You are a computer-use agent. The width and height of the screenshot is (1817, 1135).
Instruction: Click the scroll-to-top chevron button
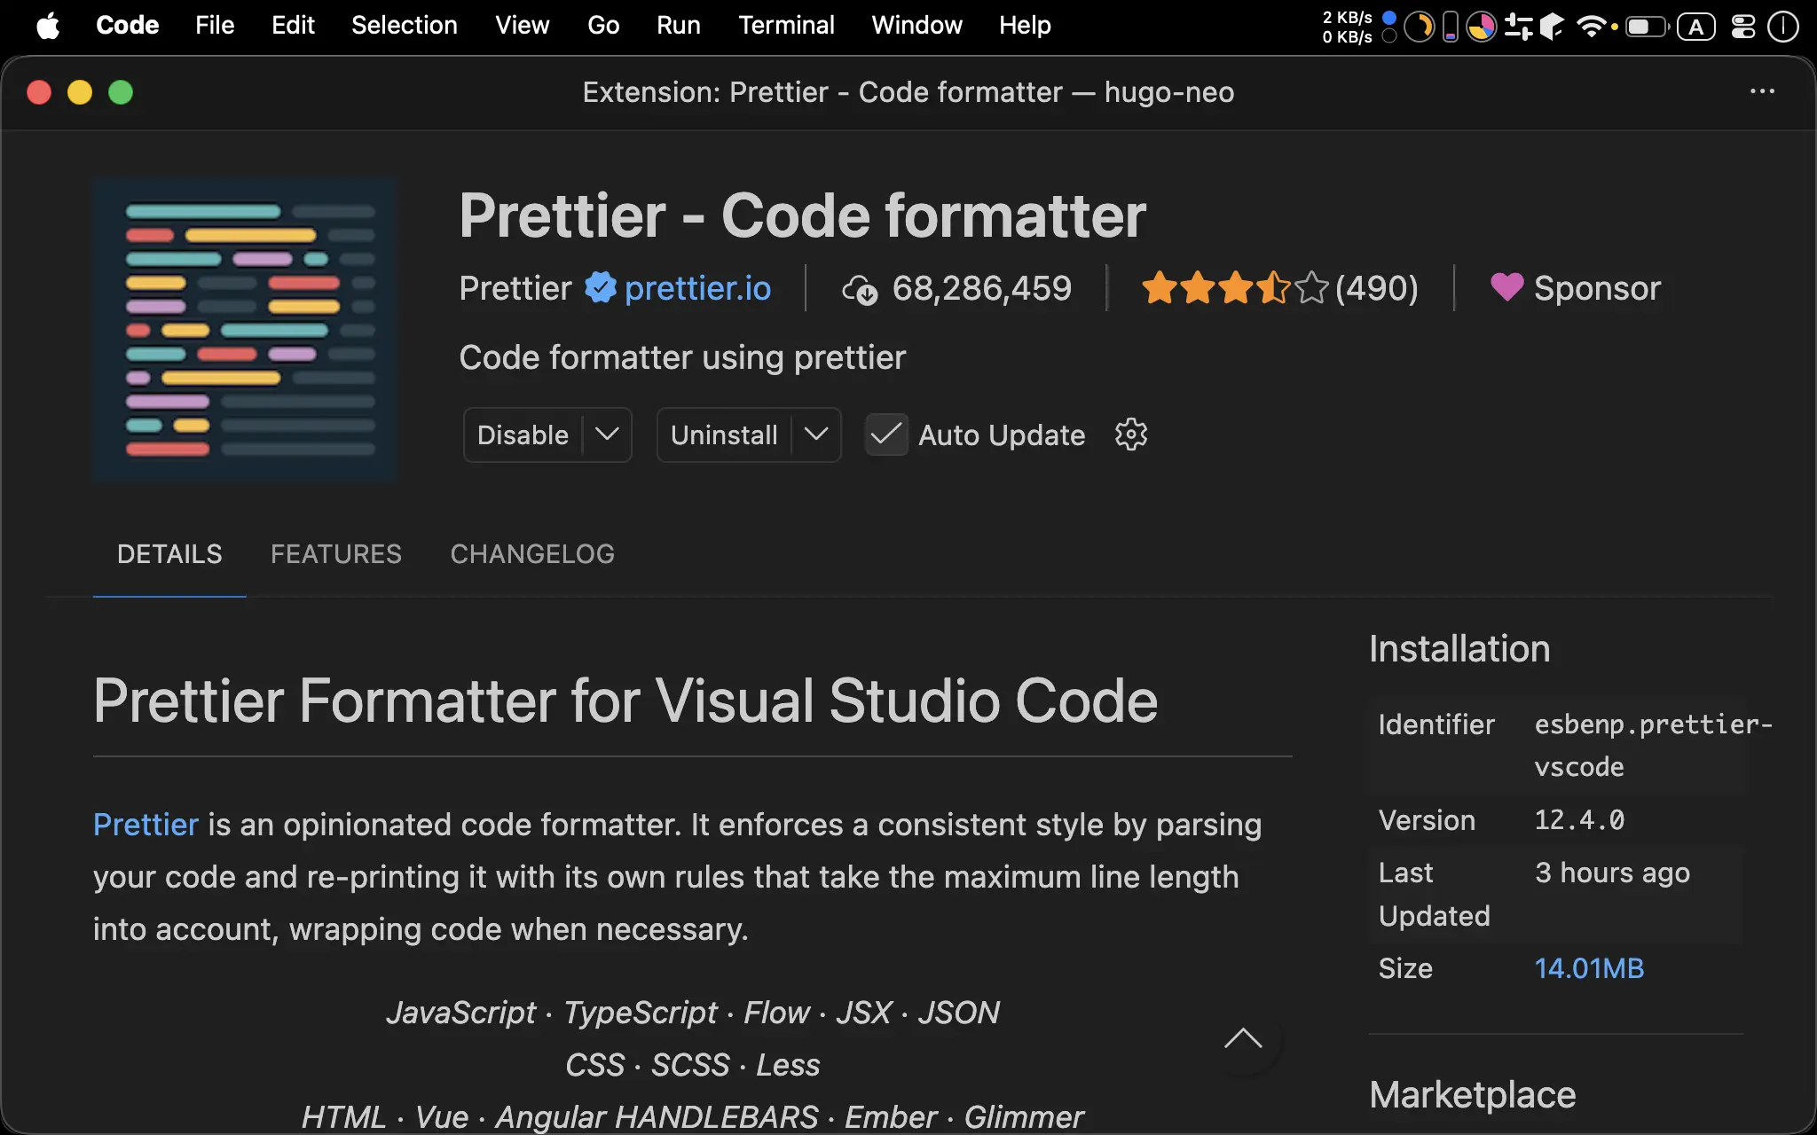1243,1038
